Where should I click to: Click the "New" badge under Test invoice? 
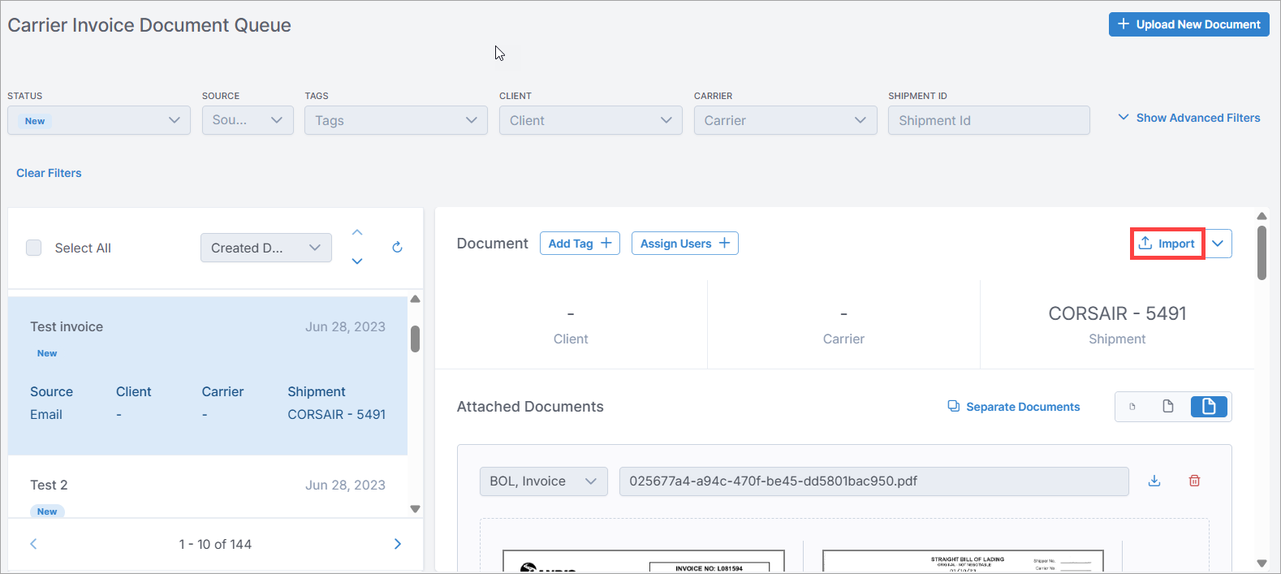47,353
